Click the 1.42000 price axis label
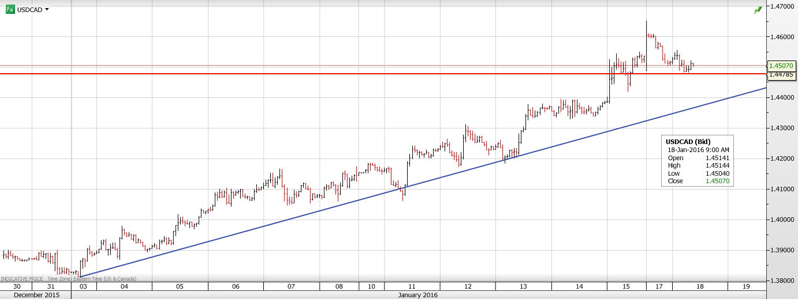The height and width of the screenshot is (299, 798). click(782, 158)
